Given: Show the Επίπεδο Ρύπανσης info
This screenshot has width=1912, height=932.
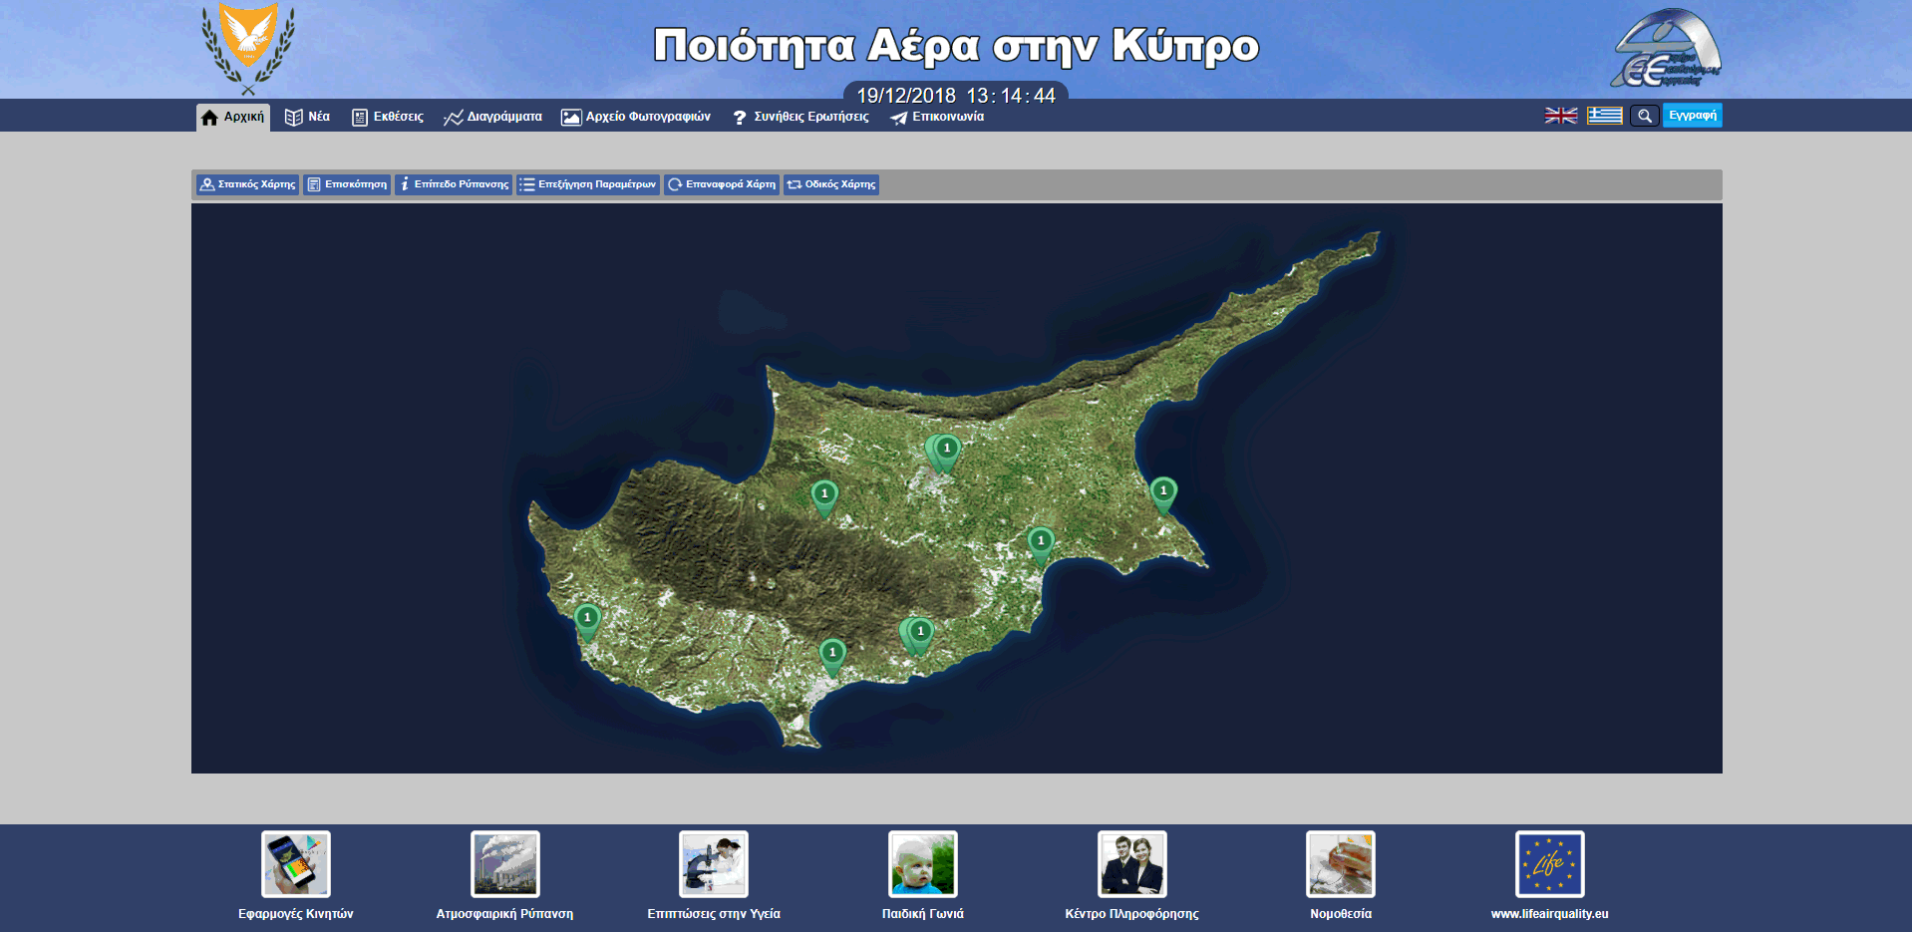Looking at the screenshot, I should pos(454,184).
